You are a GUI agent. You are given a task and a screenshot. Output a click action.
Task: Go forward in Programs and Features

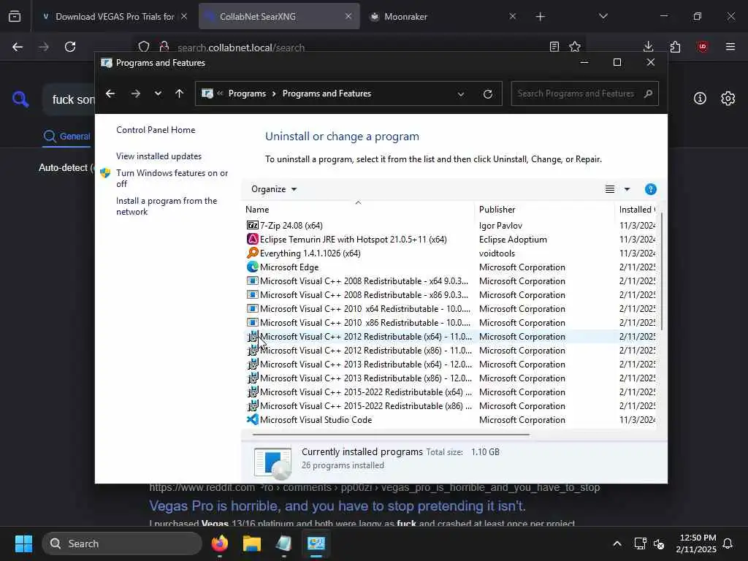coord(135,93)
